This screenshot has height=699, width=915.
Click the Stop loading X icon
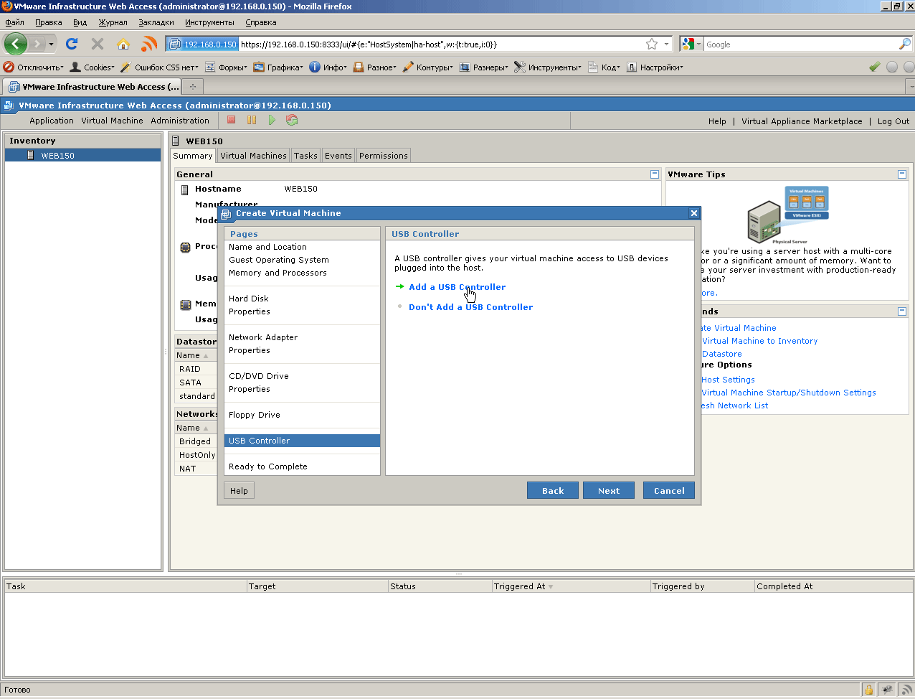pos(98,44)
